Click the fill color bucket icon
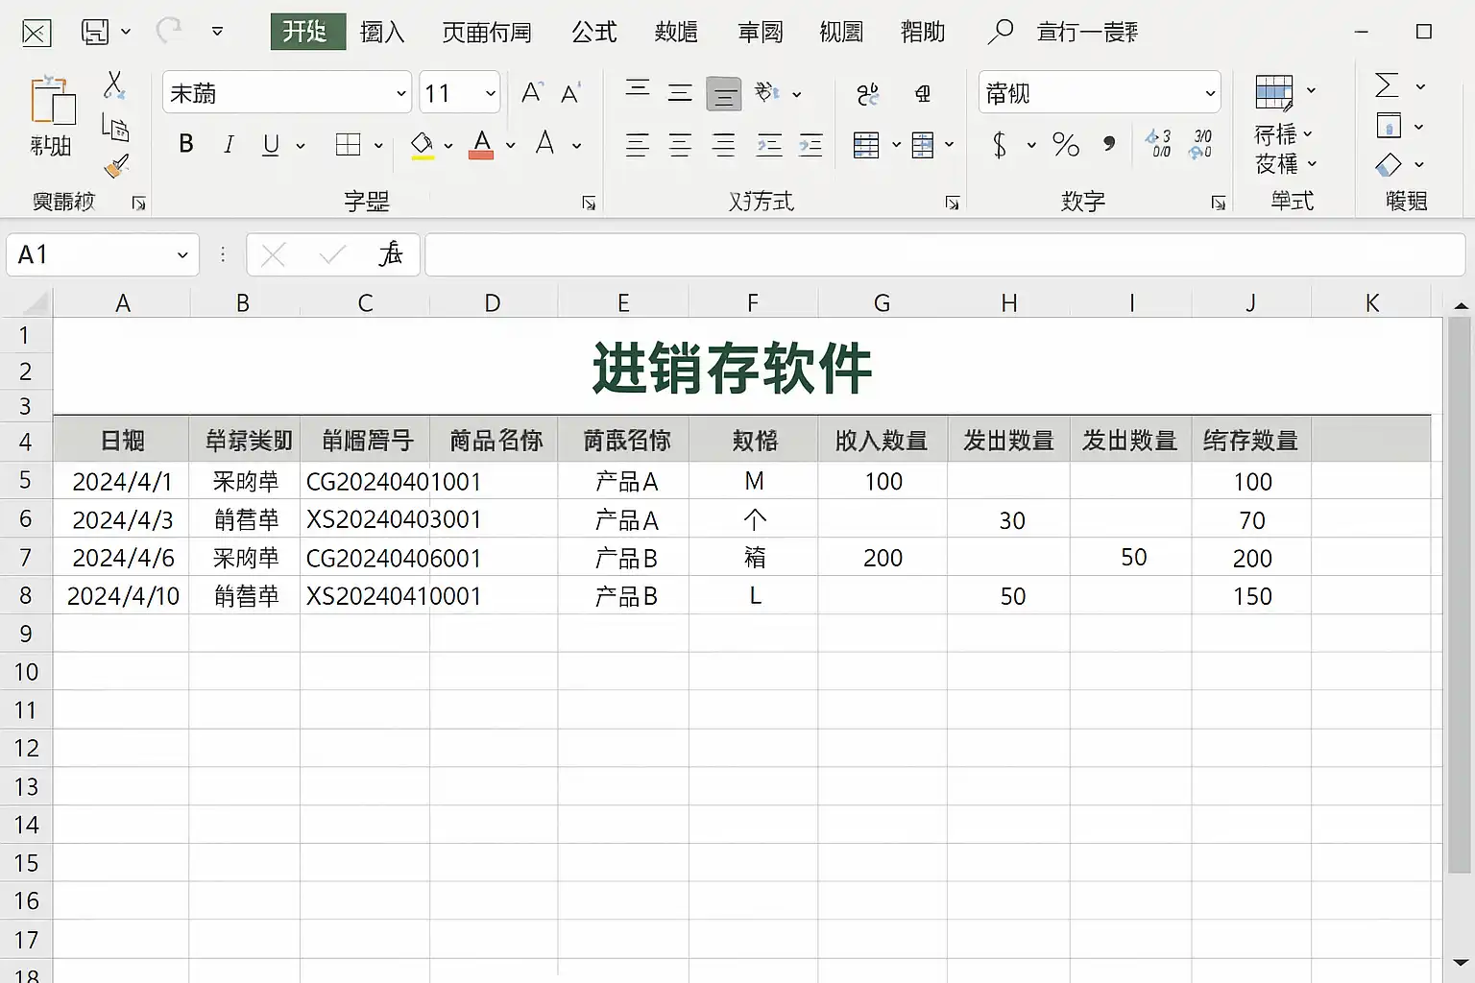1475x983 pixels. pyautogui.click(x=422, y=145)
